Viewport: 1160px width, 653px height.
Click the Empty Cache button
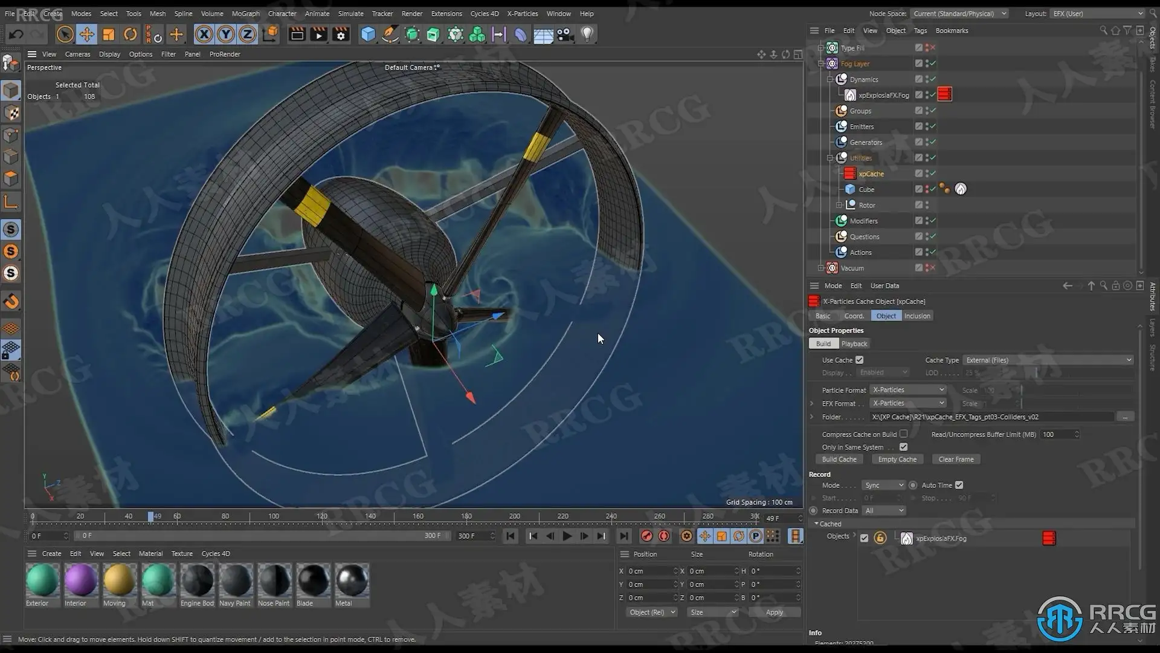coord(897,460)
